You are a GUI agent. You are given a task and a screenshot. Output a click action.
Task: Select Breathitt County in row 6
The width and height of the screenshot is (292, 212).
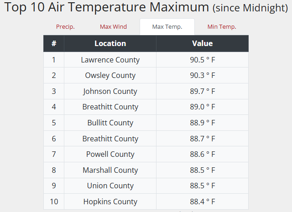[x=110, y=139]
